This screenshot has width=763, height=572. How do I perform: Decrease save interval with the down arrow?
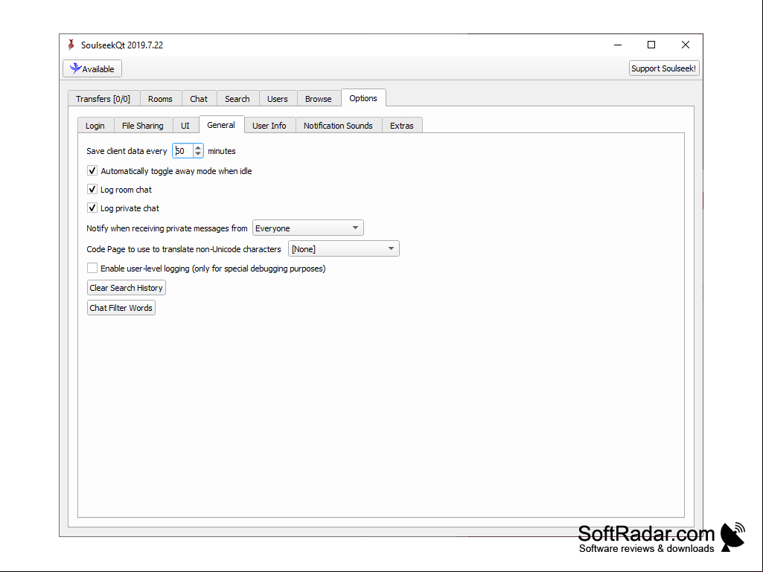coord(198,154)
